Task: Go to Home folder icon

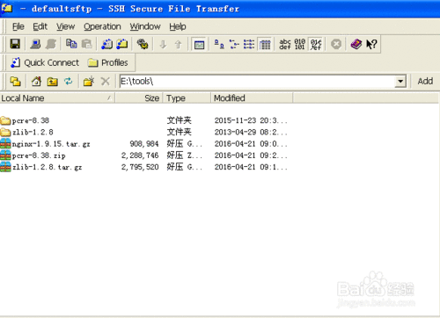Action: tap(36, 81)
